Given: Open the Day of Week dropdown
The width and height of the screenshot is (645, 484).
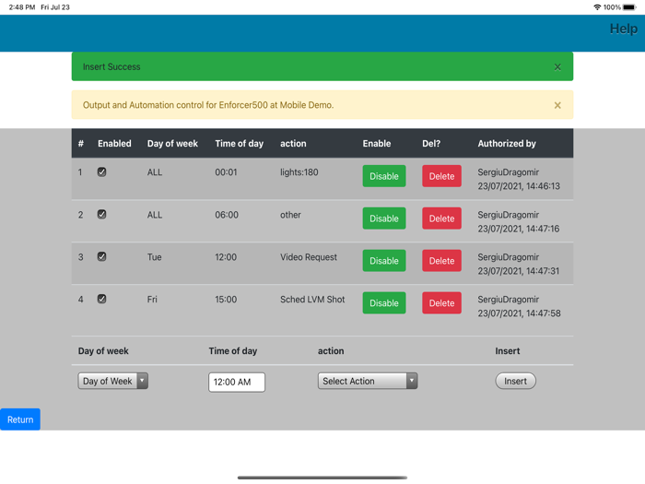Looking at the screenshot, I should (x=113, y=381).
